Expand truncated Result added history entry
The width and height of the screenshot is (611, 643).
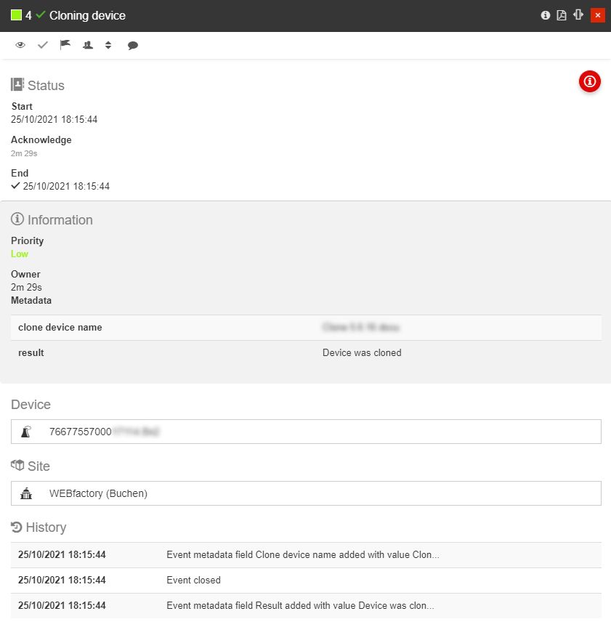[x=300, y=605]
